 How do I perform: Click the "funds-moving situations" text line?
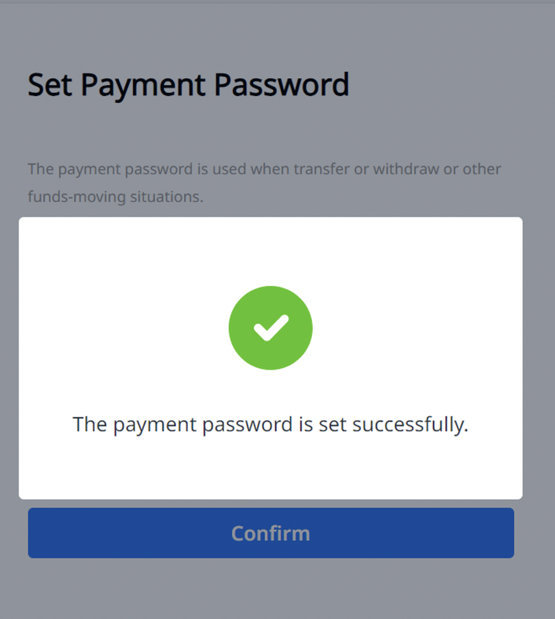pos(115,197)
